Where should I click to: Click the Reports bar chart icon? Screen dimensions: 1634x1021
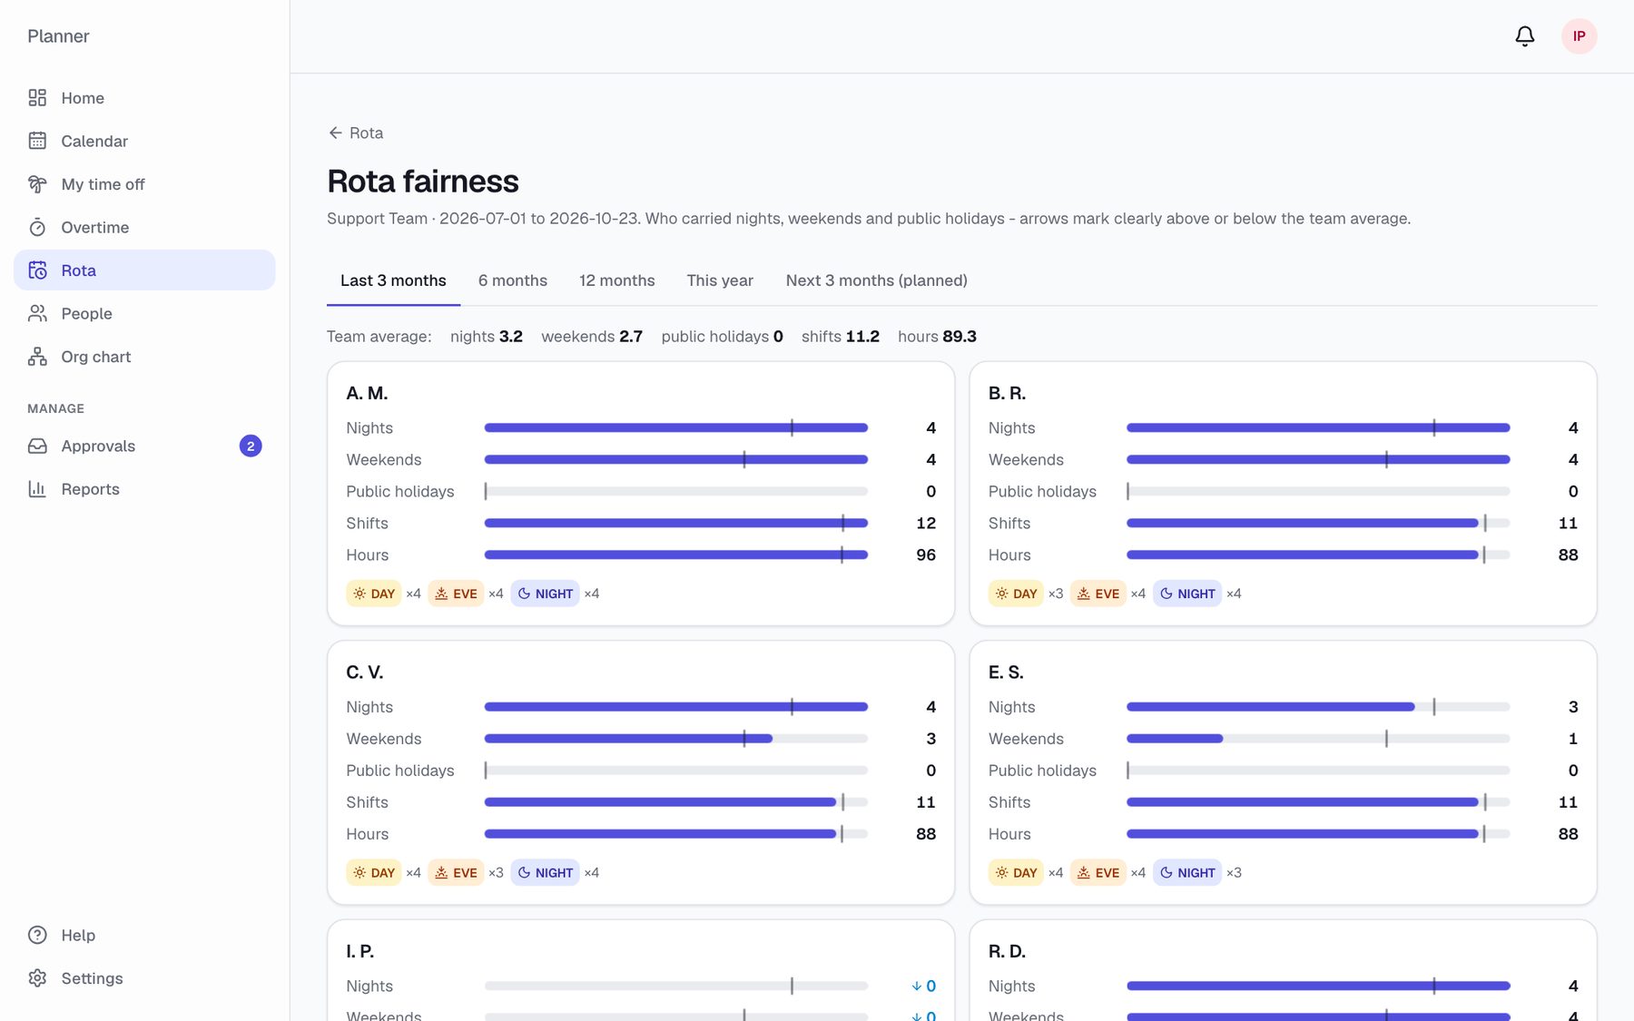click(x=37, y=489)
